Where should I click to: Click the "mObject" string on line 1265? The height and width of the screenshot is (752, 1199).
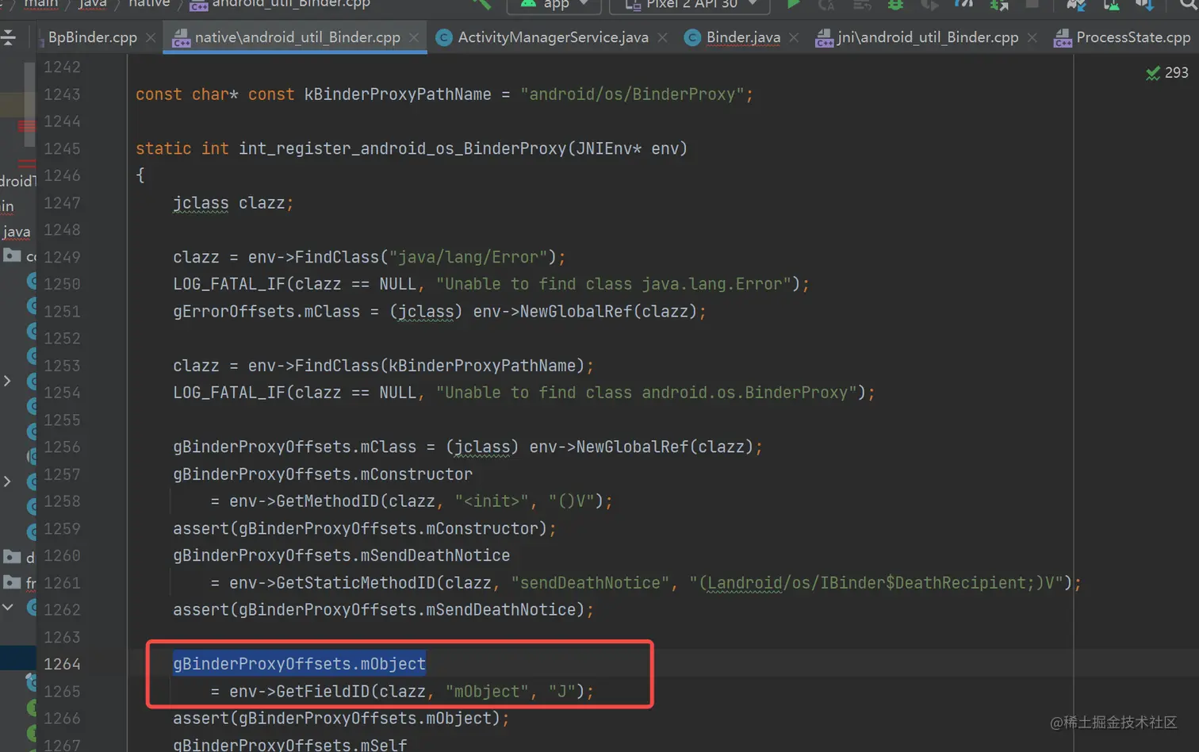pos(487,692)
